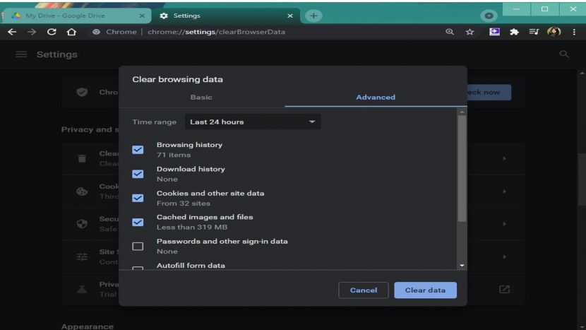
Task: Check the Autofill form data checkbox
Action: (138, 268)
